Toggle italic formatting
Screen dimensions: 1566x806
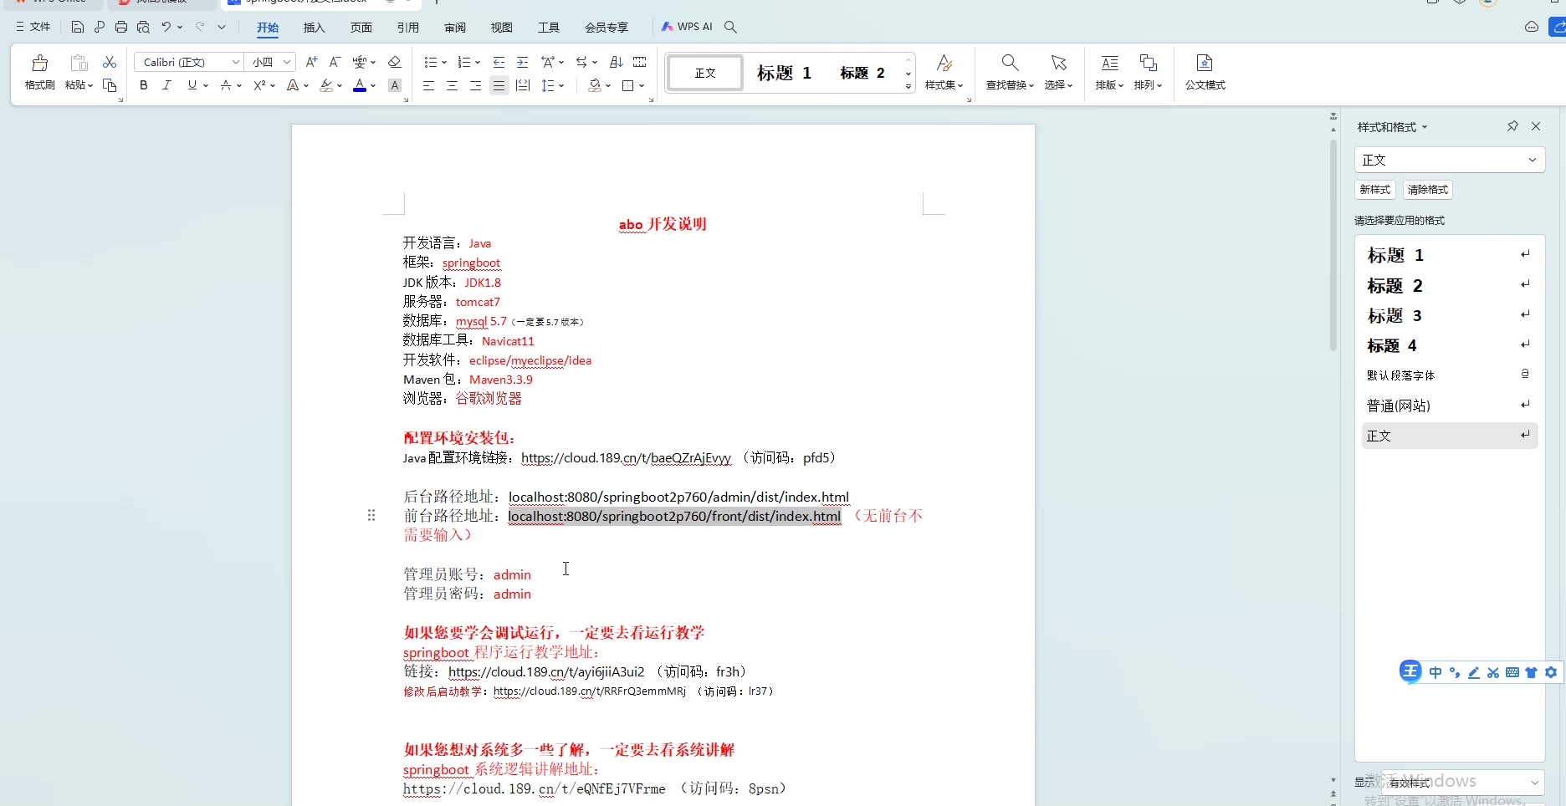pyautogui.click(x=166, y=85)
